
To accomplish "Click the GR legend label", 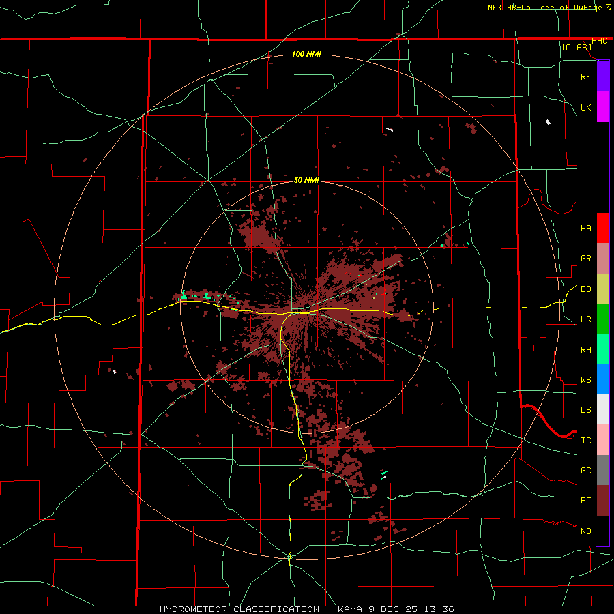I will click(585, 259).
